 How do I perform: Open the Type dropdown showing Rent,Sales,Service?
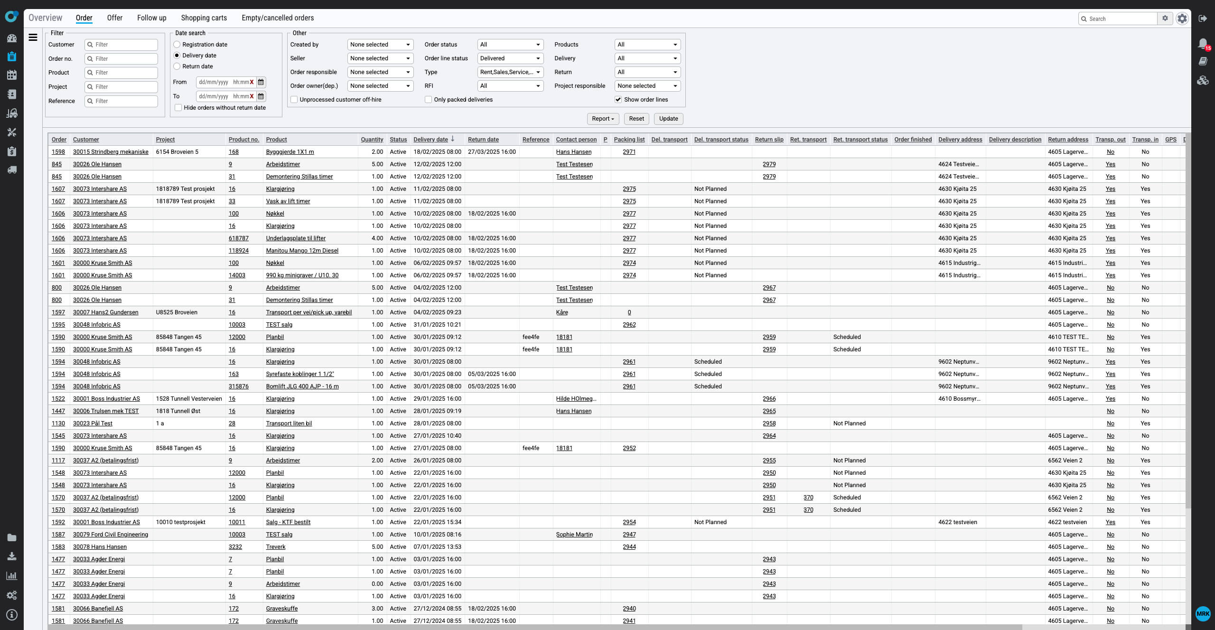510,72
